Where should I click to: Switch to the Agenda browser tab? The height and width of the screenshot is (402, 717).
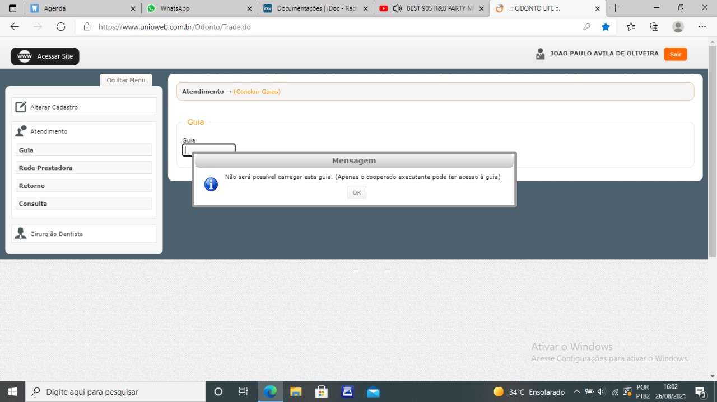coord(83,8)
